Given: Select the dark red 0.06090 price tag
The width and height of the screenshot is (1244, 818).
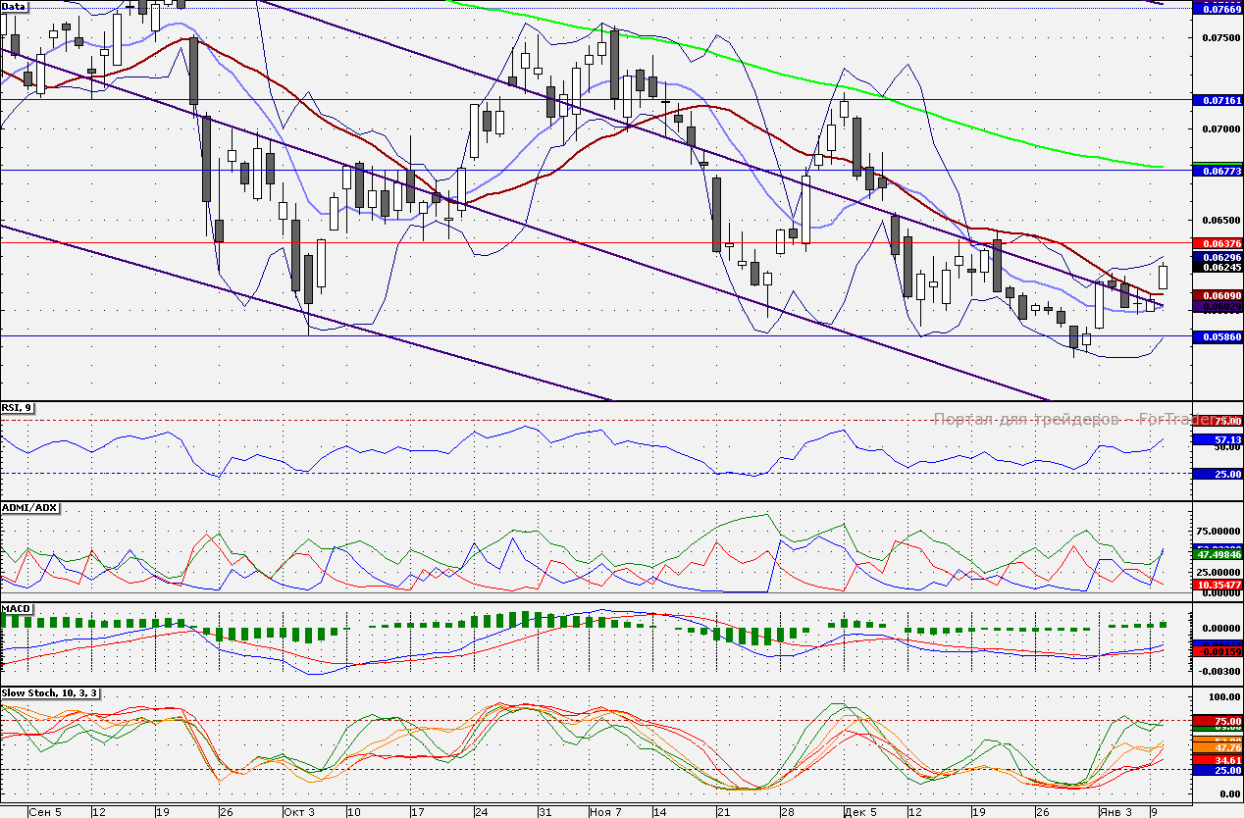Looking at the screenshot, I should (1217, 295).
